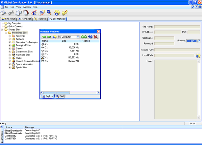Expand the Games category
Image resolution: width=202 pixels, height=145 pixels.
pyautogui.click(x=10, y=49)
